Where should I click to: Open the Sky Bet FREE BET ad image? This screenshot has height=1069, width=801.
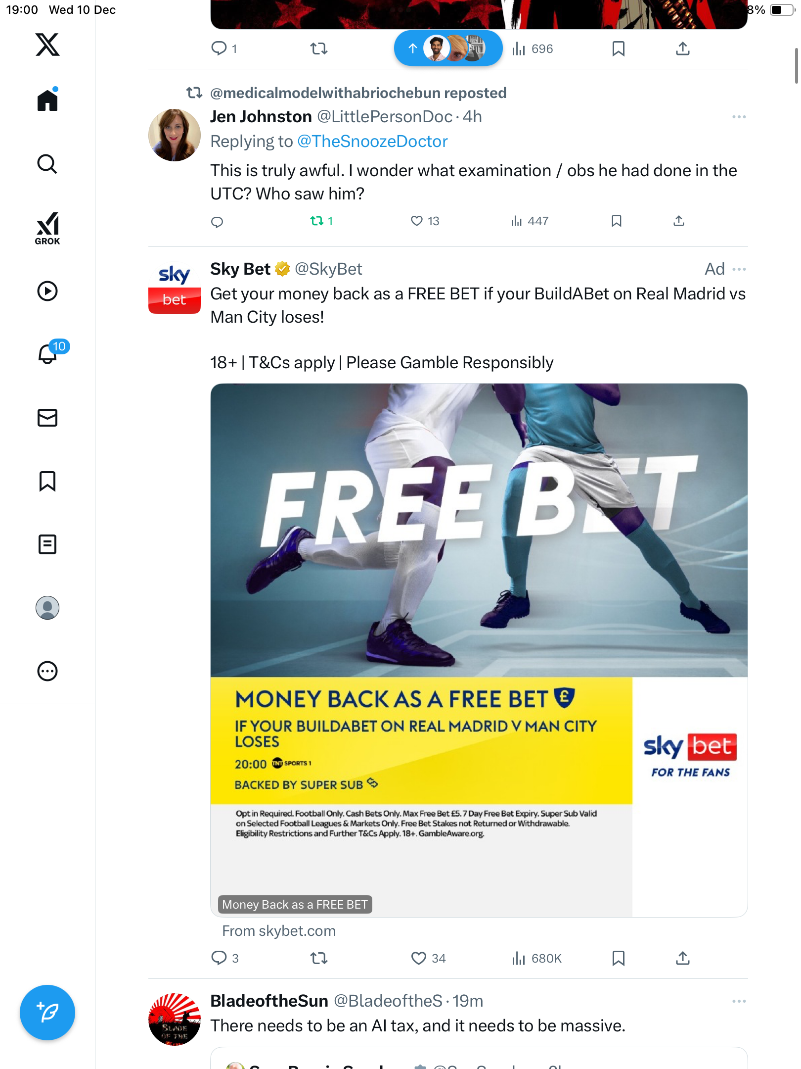(x=479, y=650)
